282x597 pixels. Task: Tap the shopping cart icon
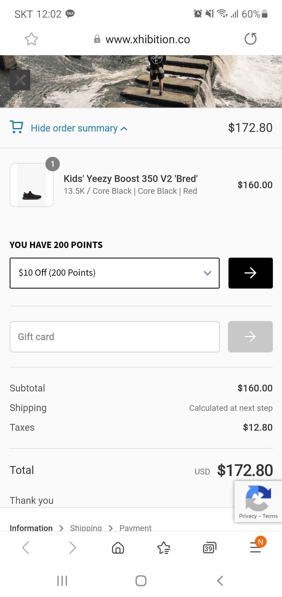(x=16, y=127)
